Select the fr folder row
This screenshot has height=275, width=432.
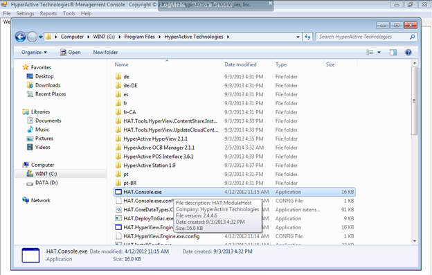235,103
